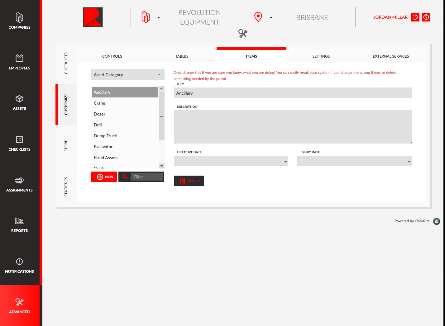
Task: Open the Asset Category dropdown
Action: click(128, 74)
